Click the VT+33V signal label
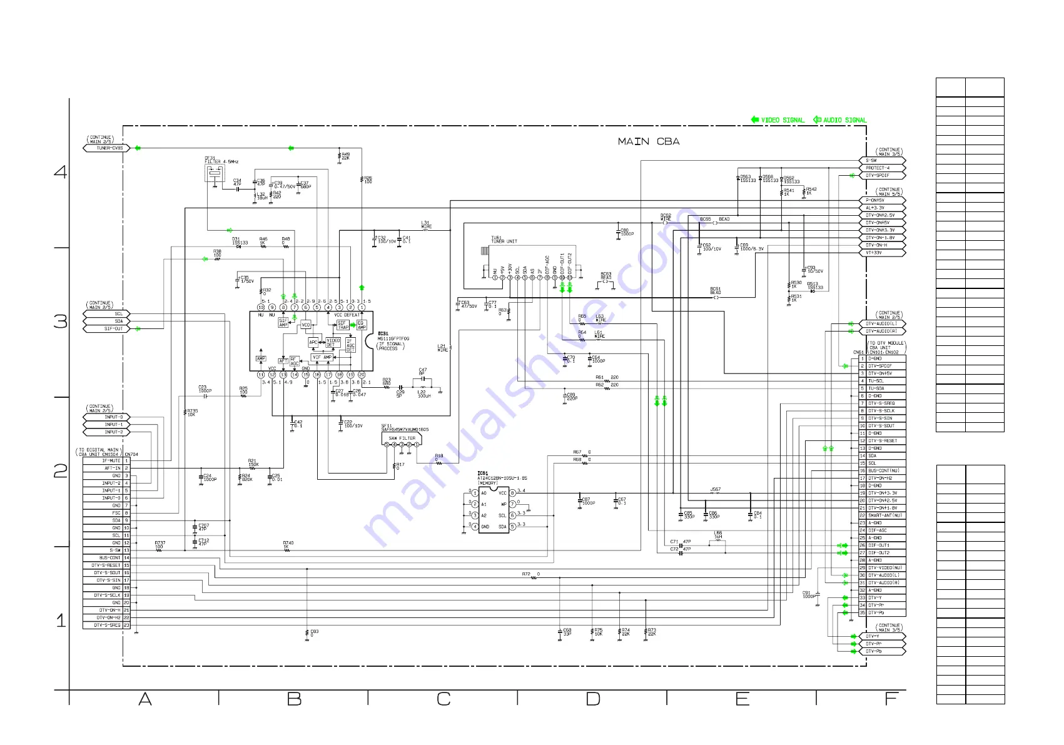Image resolution: width=1064 pixels, height=745 pixels. pyautogui.click(x=874, y=253)
